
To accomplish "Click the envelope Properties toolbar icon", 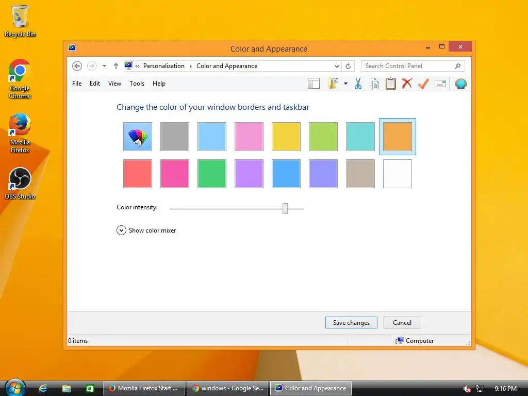I will [440, 84].
